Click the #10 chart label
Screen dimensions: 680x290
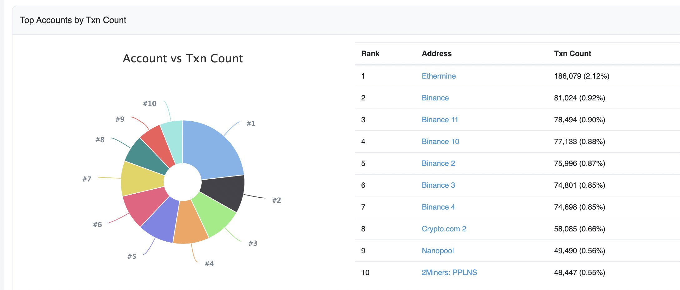(x=150, y=104)
